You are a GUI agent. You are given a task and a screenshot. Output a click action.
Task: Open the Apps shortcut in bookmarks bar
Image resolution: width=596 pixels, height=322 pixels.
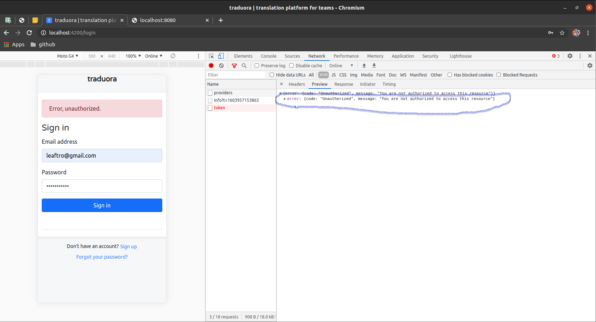pos(14,44)
